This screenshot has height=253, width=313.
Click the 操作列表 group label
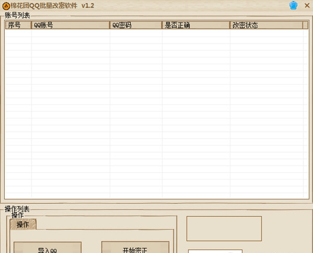pyautogui.click(x=17, y=209)
